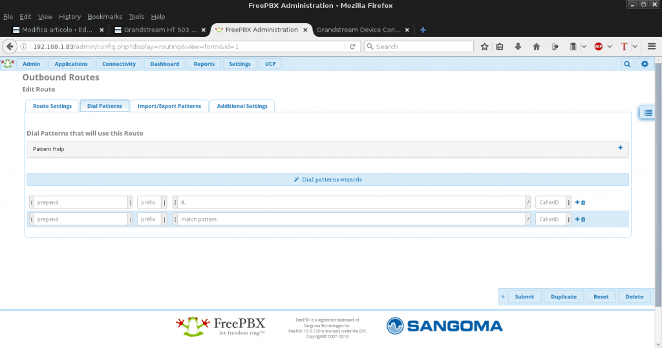Image resolution: width=662 pixels, height=348 pixels.
Task: Open the Adblock Plus dropdown arrow
Action: (x=610, y=46)
